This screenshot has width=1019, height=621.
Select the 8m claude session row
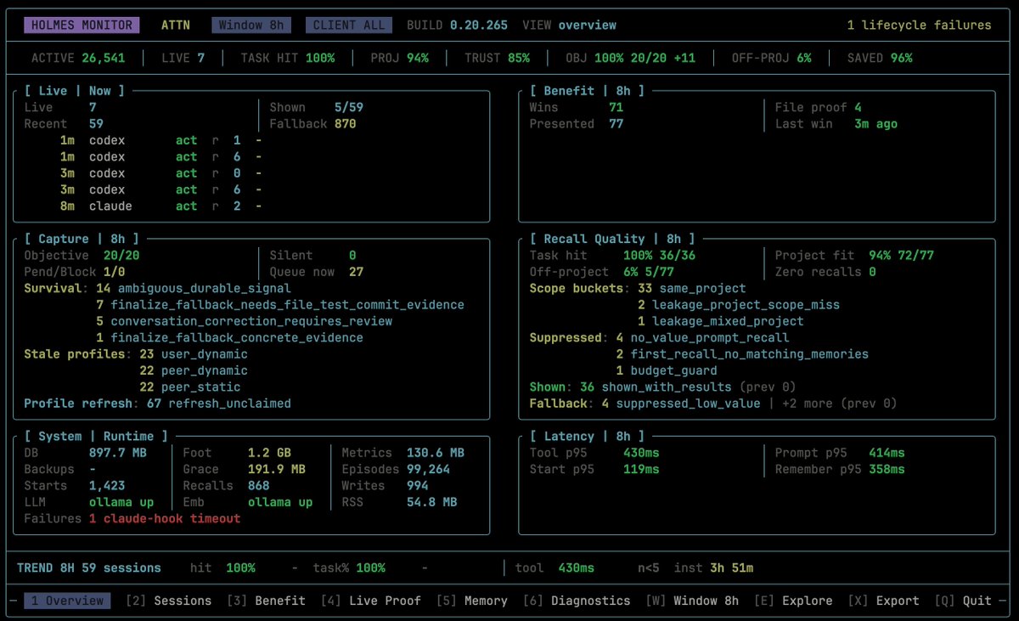[160, 206]
